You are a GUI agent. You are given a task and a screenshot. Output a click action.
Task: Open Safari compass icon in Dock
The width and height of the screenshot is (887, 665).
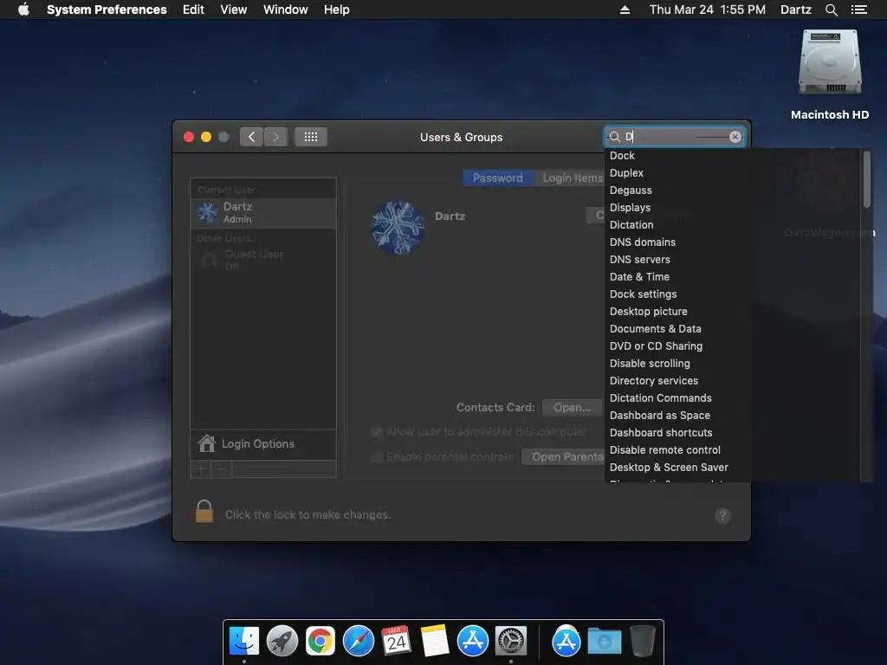pos(359,642)
